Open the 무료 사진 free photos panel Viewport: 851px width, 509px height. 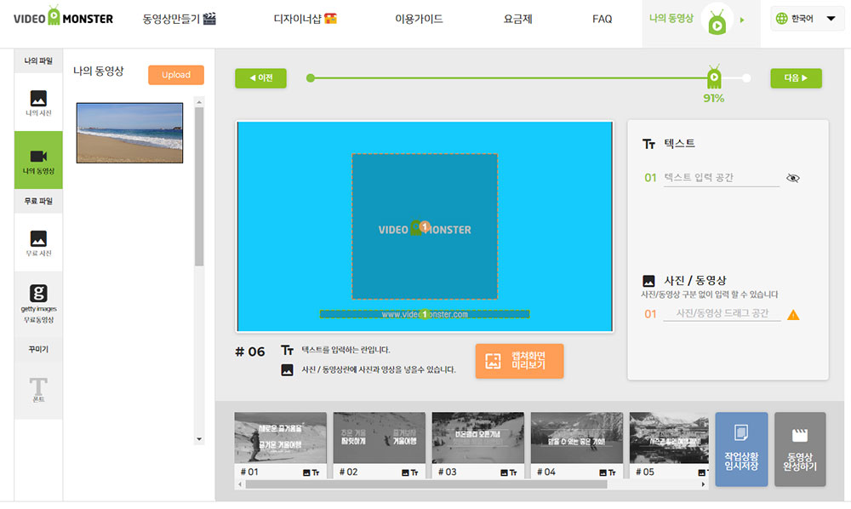coord(38,243)
